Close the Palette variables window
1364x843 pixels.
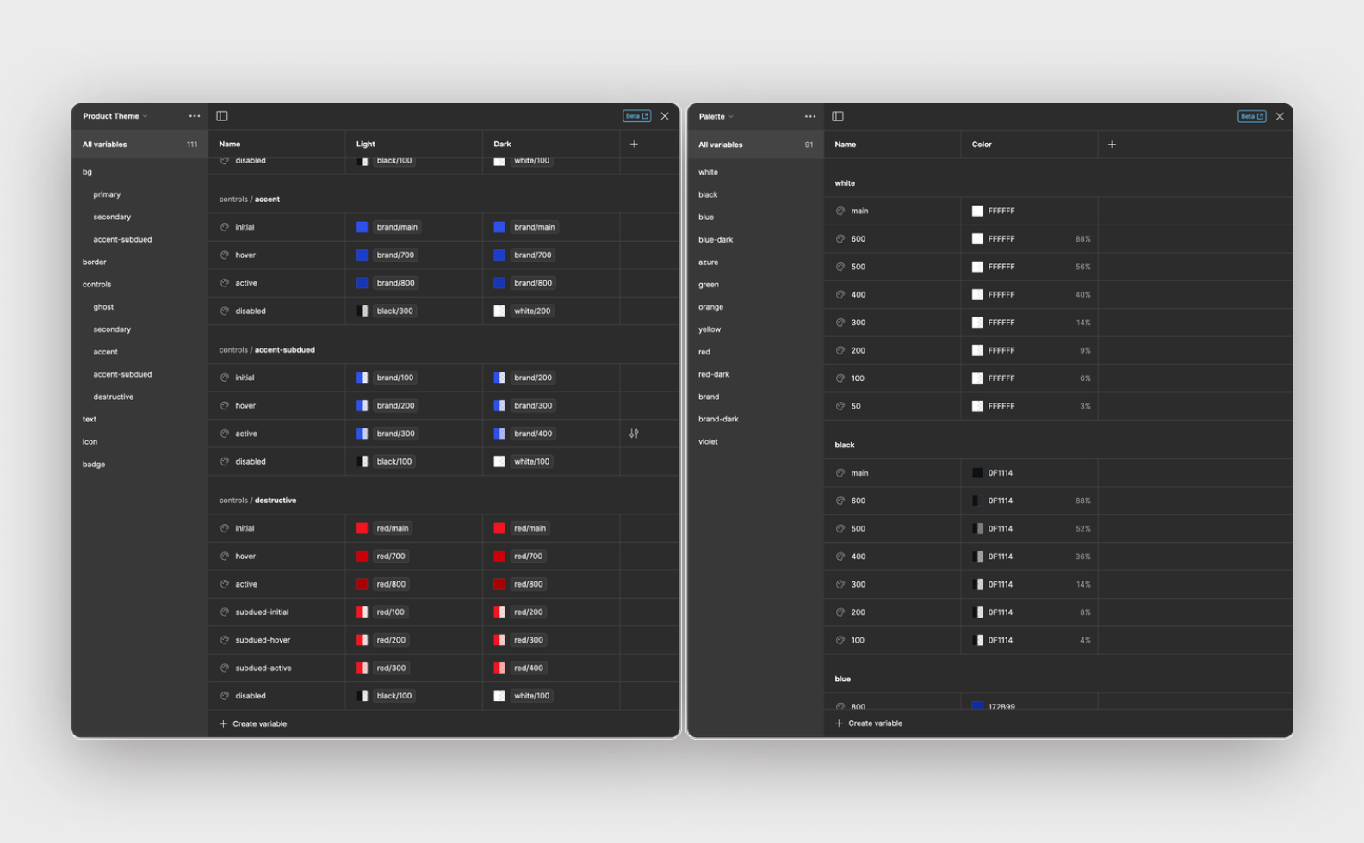coord(1280,116)
